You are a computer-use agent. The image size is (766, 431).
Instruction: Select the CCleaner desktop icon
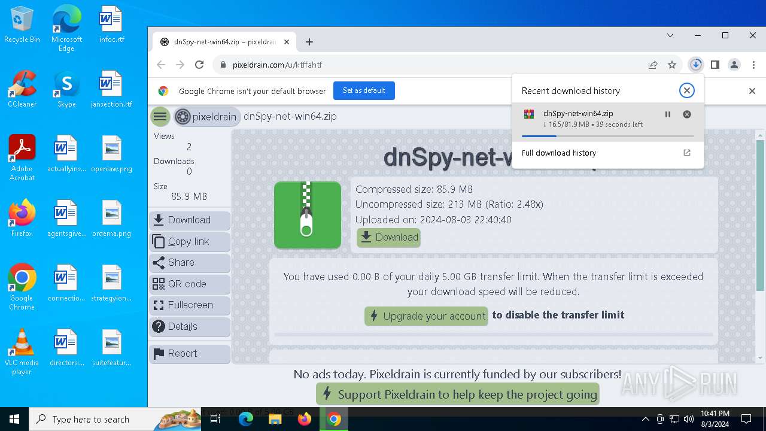pos(22,90)
